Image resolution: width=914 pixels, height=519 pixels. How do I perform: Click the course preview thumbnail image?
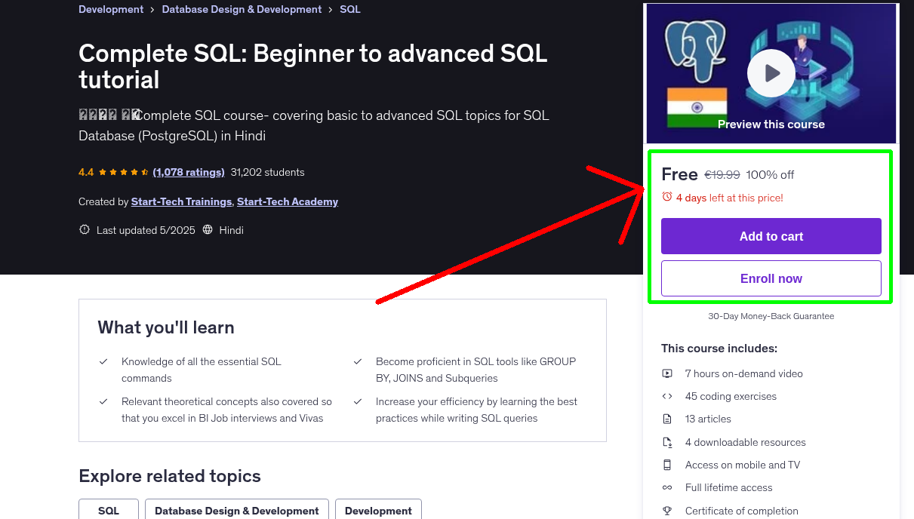pyautogui.click(x=771, y=73)
